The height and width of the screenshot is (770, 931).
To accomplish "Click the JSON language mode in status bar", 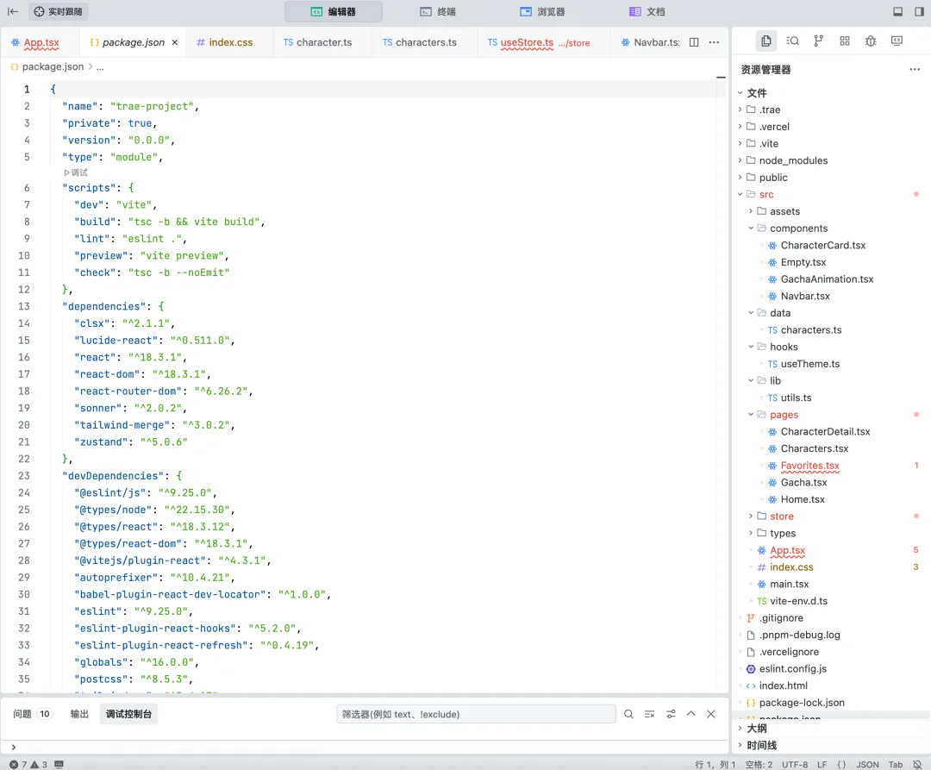I will [x=867, y=764].
